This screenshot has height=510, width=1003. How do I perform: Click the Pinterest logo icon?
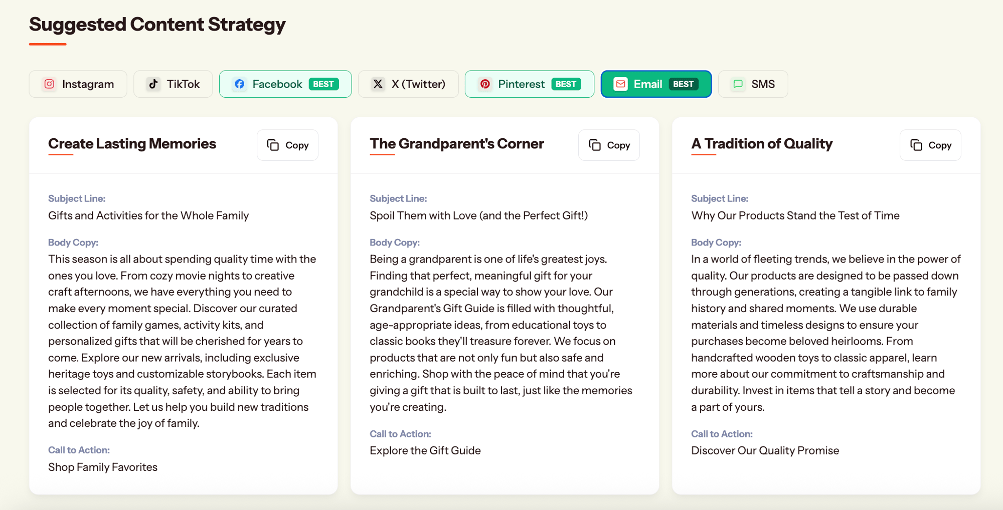(485, 84)
